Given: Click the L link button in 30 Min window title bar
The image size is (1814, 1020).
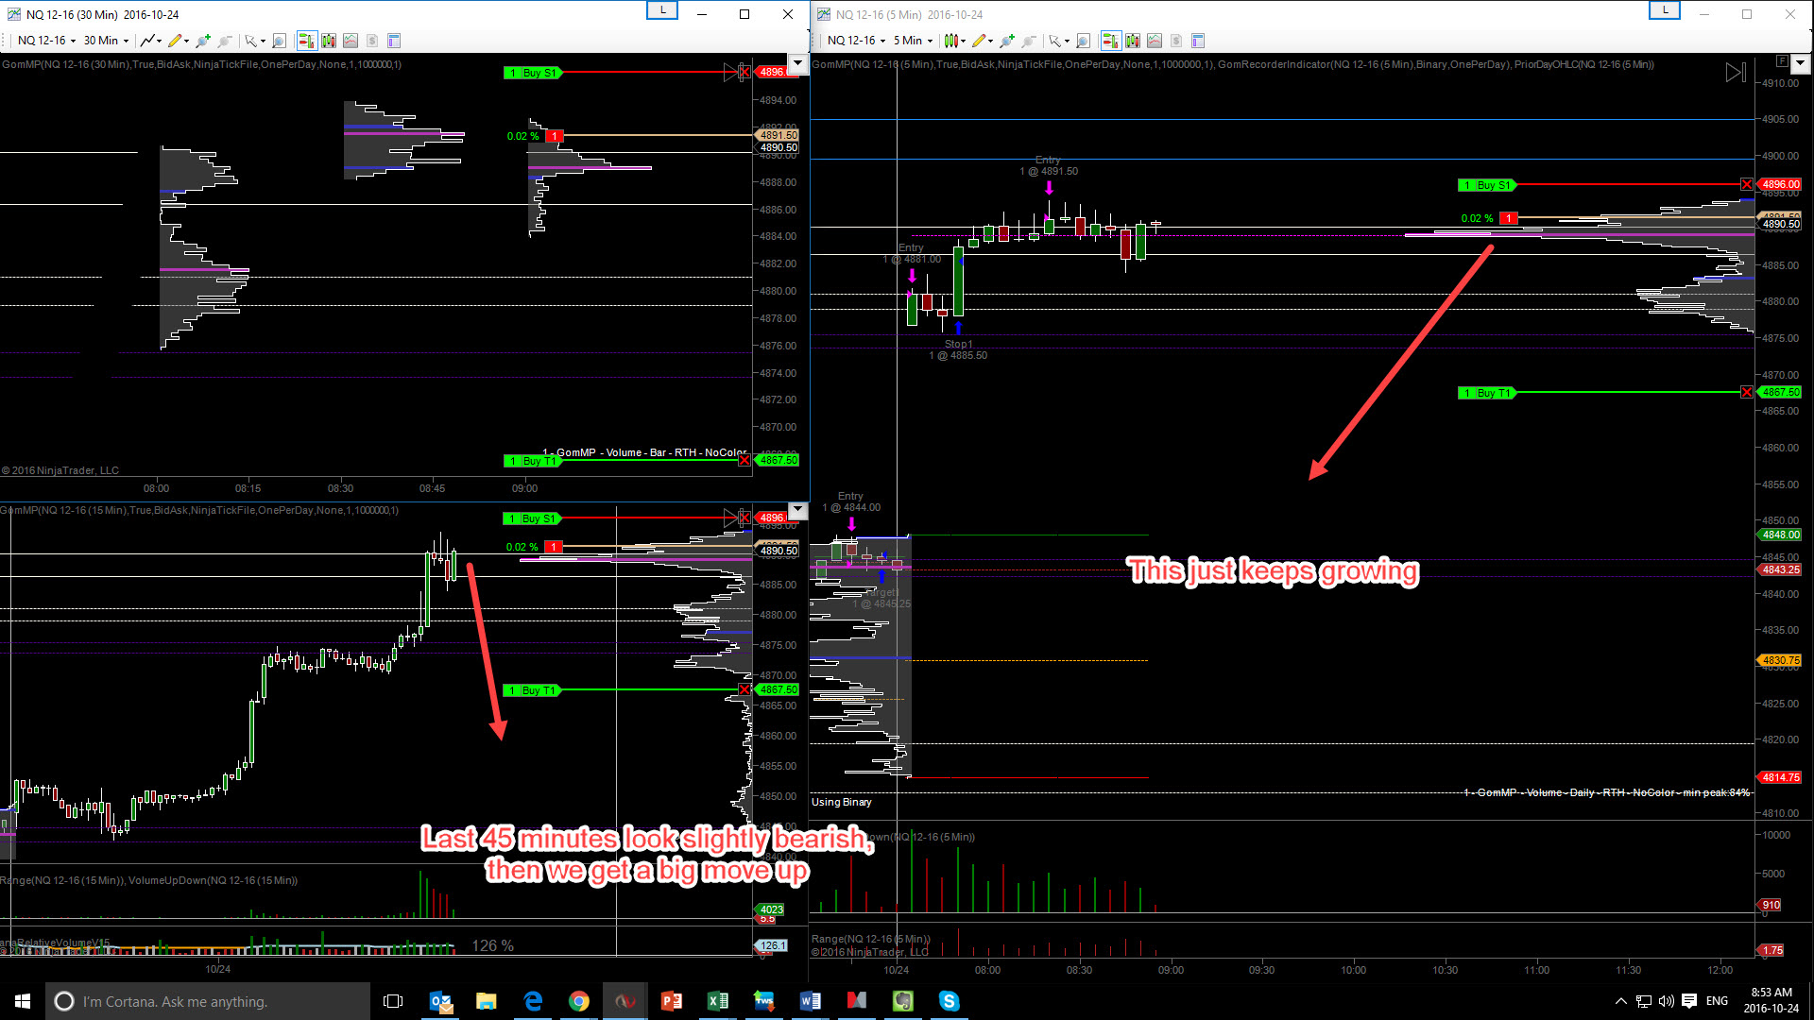Looking at the screenshot, I should [x=662, y=10].
